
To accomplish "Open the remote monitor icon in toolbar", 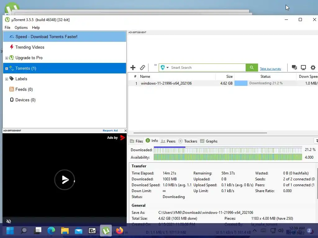I will pos(303,67).
